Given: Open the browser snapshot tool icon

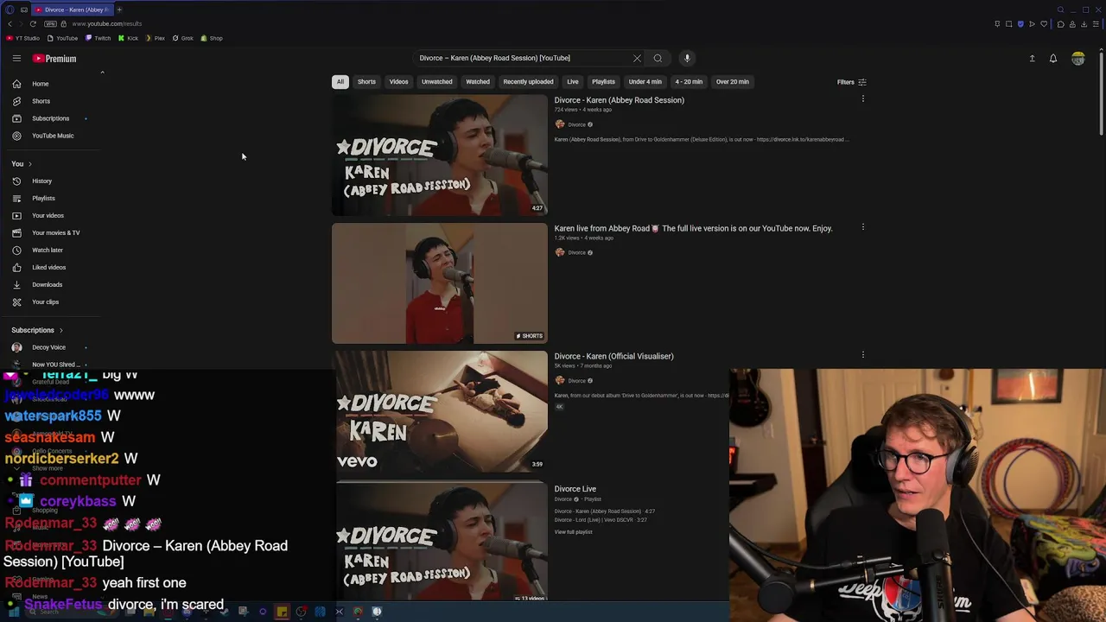Looking at the screenshot, I should click(x=1008, y=23).
